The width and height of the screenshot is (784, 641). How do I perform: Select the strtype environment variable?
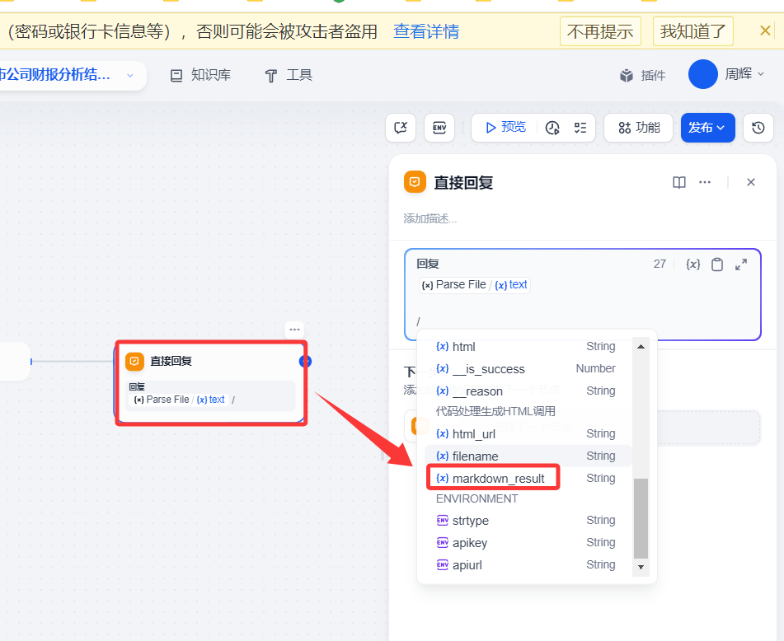pyautogui.click(x=528, y=520)
